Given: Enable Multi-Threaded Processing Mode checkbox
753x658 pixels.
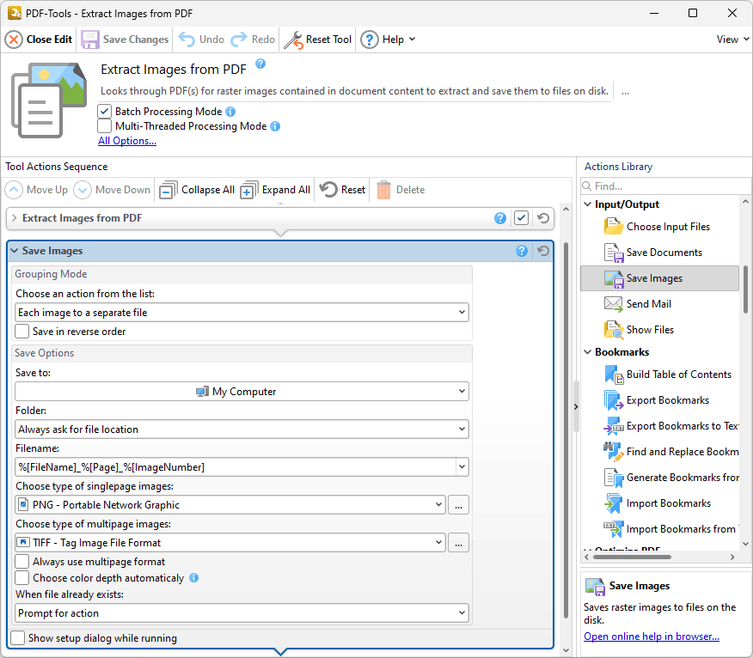Looking at the screenshot, I should 105,125.
